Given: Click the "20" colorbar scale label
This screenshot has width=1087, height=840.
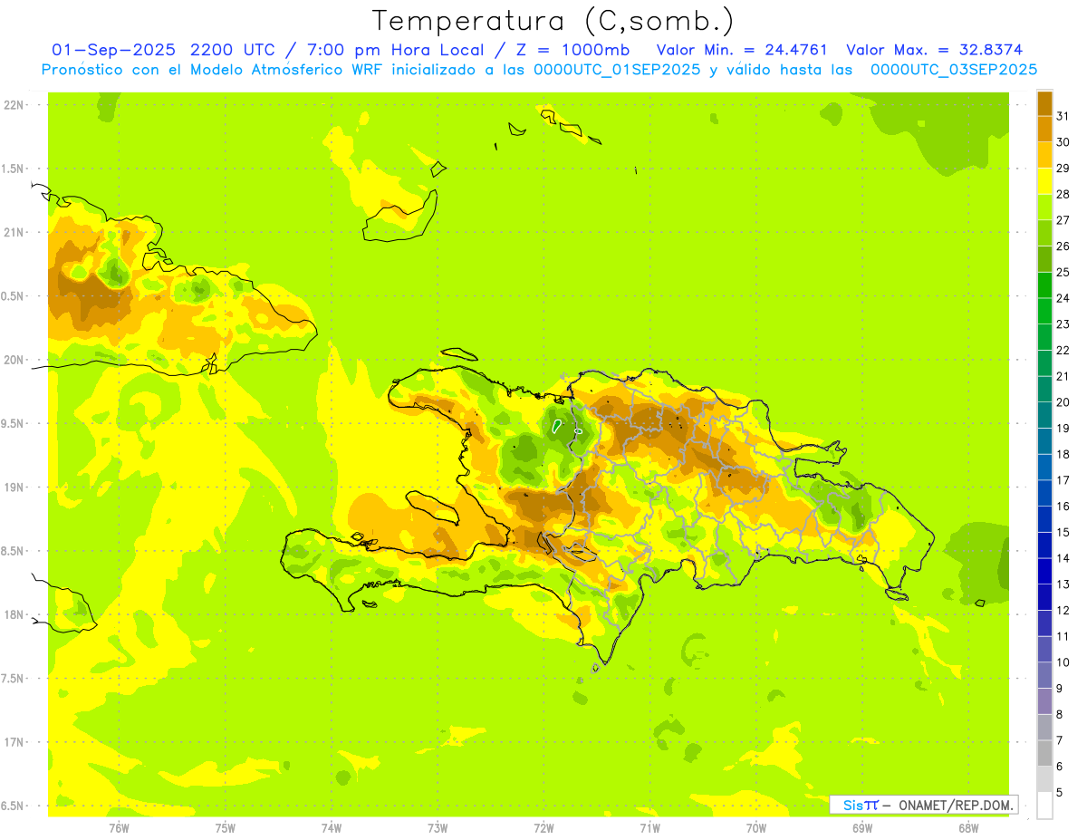Looking at the screenshot, I should [x=1063, y=401].
